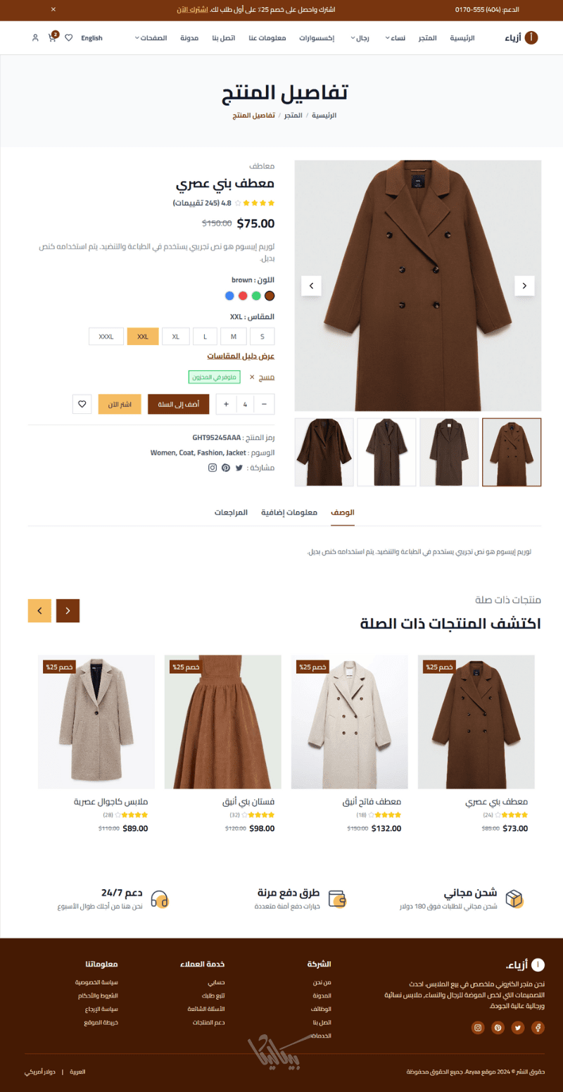Expand the نساء dropdown menu
563x1092 pixels.
[398, 38]
